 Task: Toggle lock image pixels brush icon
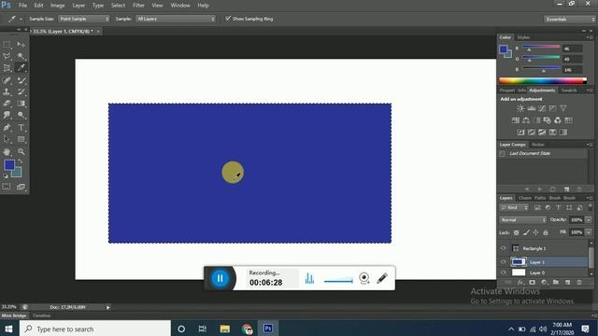526,232
